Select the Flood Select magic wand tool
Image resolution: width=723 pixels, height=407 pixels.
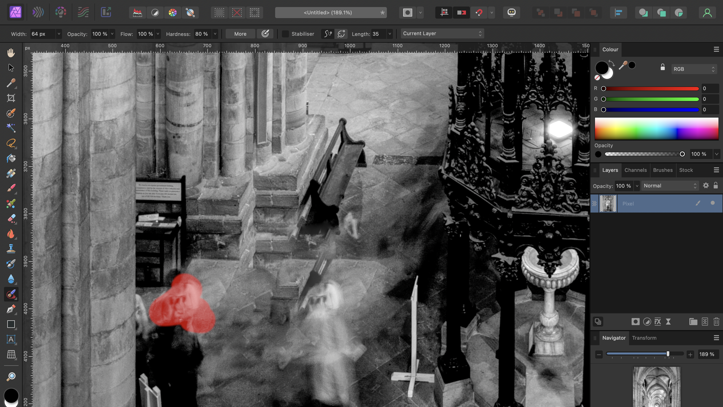[x=11, y=128]
